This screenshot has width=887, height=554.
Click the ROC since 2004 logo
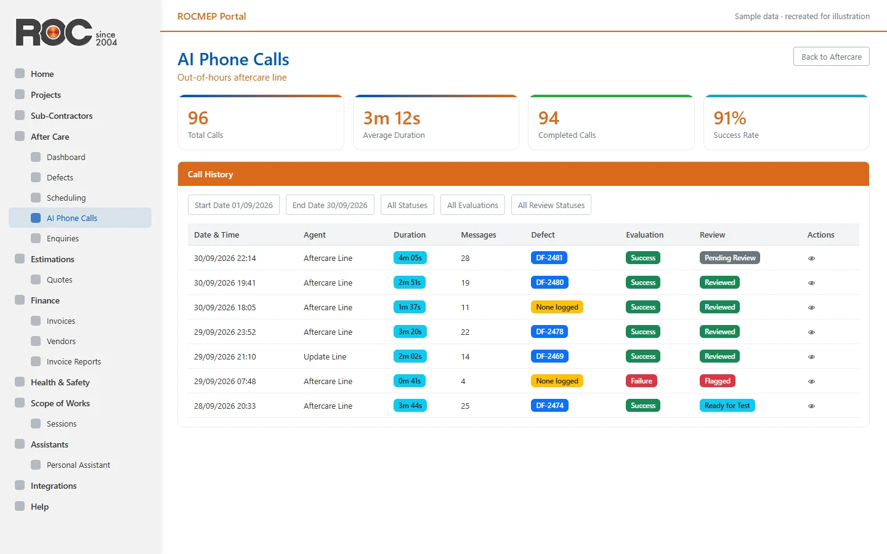click(x=66, y=33)
